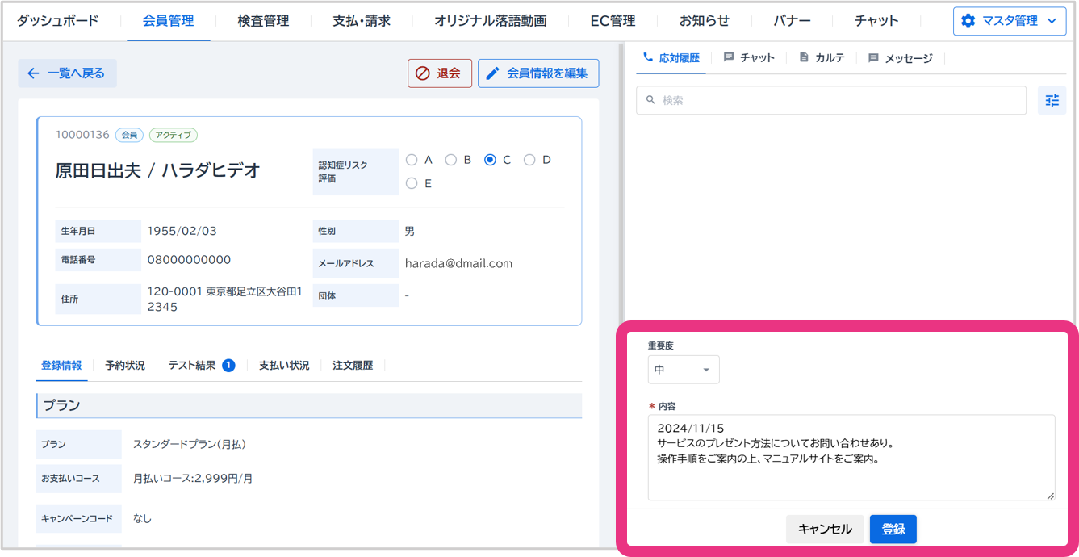Click the pencil icon on 会員情報を編集
This screenshot has width=1079, height=557.
(x=492, y=73)
